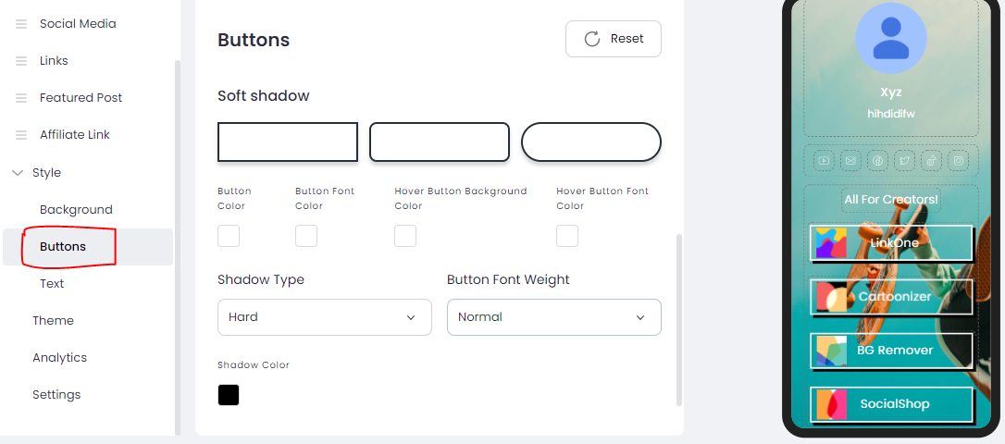
Task: Select the square-corner soft shadow button style
Action: click(288, 142)
